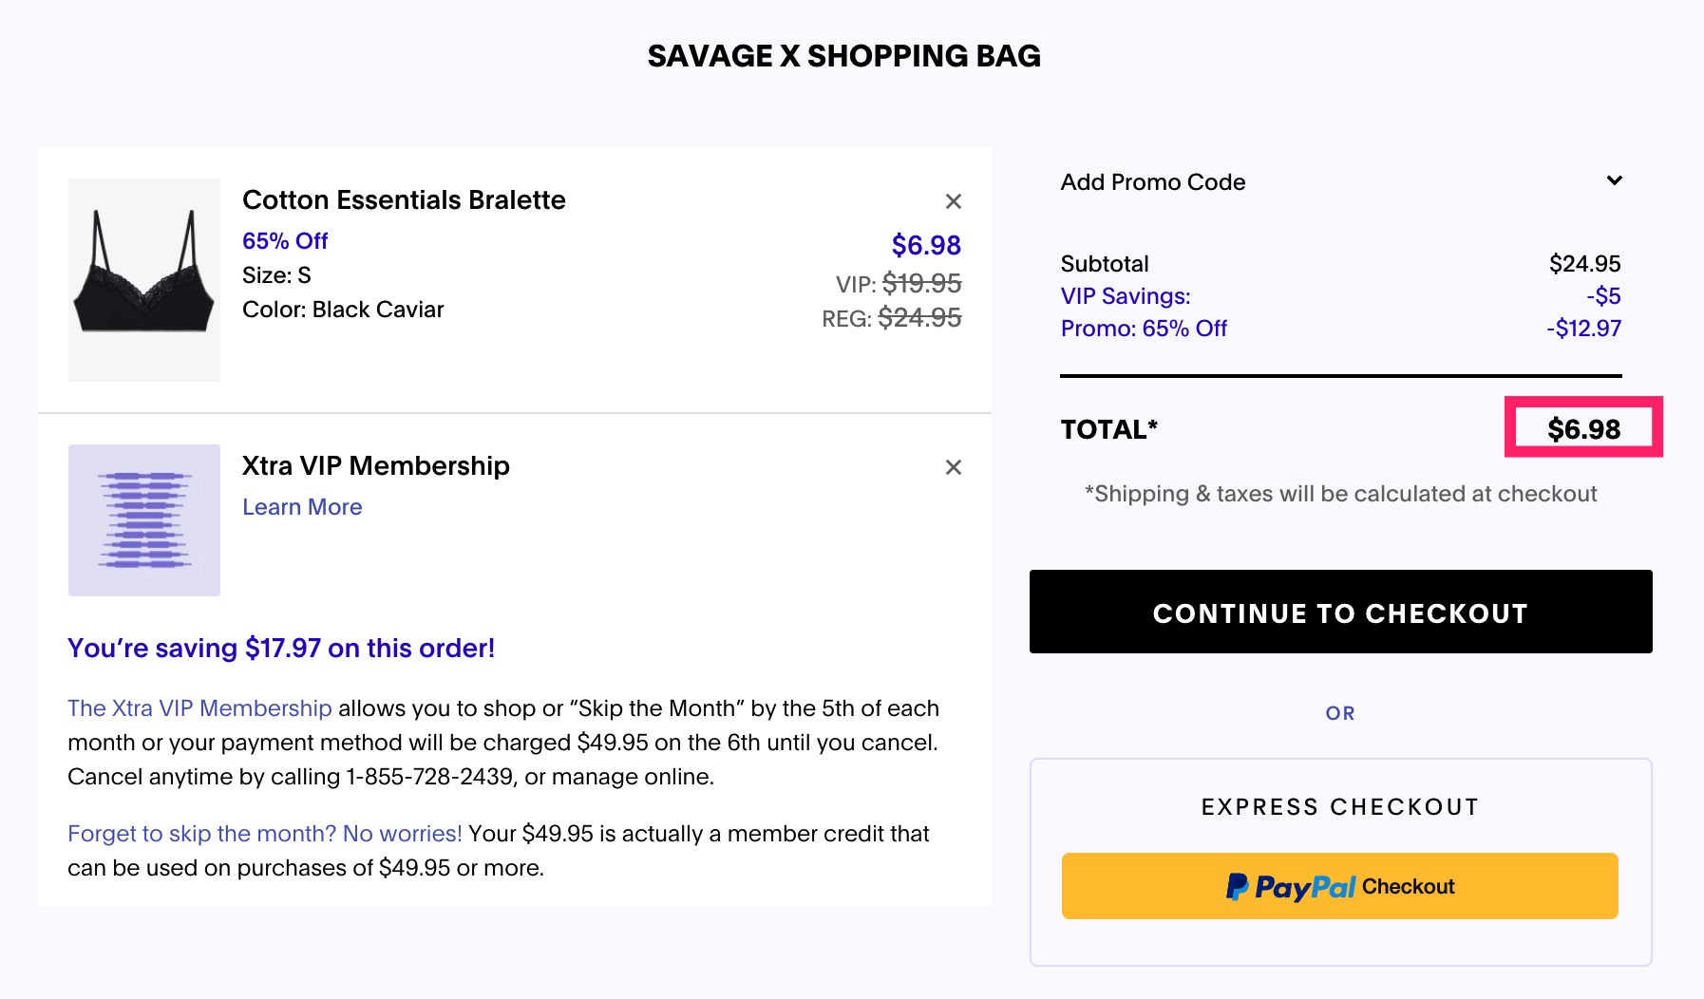Click The Xtra VIP Membership link
Viewport: 1704px width, 999px height.
click(x=199, y=707)
